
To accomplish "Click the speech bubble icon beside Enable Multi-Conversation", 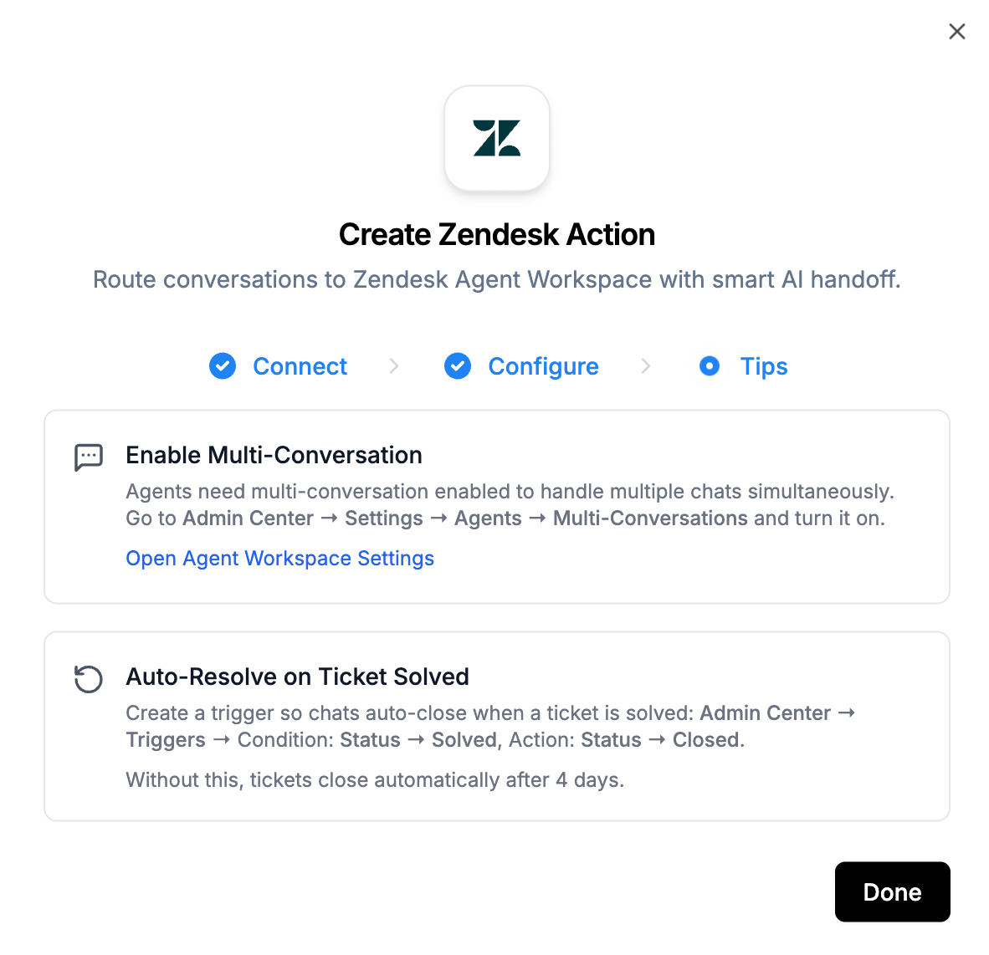I will [89, 457].
